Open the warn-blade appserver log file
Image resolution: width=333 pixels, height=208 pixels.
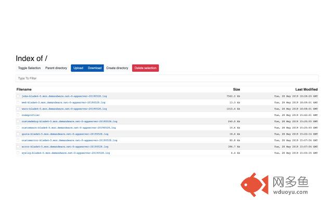coord(65,109)
